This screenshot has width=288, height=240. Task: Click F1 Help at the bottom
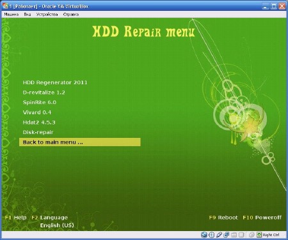[15, 218]
